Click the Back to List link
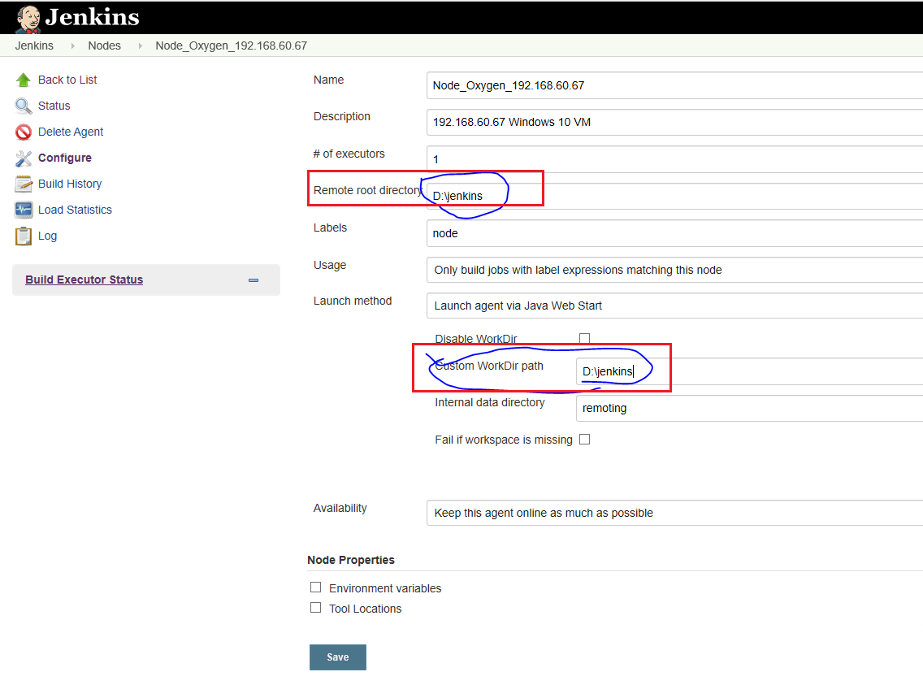 (x=67, y=80)
